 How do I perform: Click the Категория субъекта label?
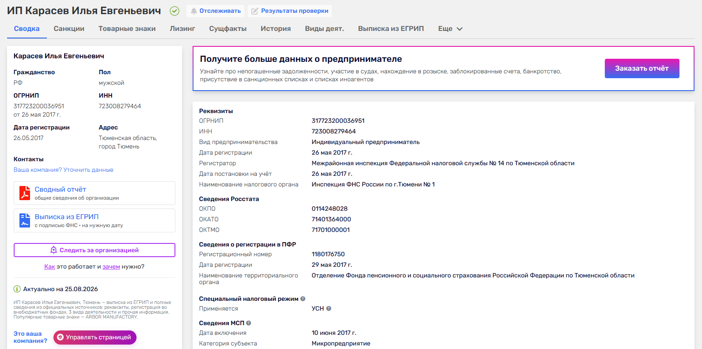[228, 343]
